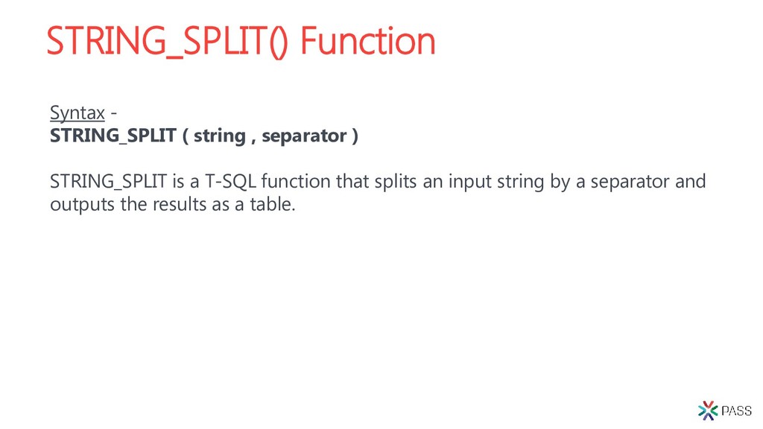Click the bold 'string' parameter

tap(220, 136)
